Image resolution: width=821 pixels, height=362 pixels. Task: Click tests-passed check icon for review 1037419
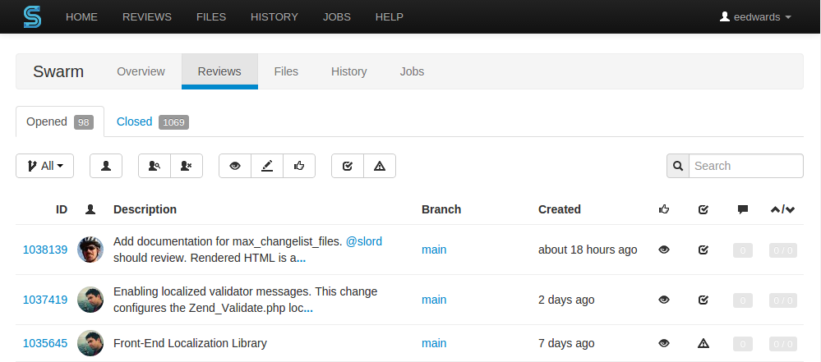703,300
